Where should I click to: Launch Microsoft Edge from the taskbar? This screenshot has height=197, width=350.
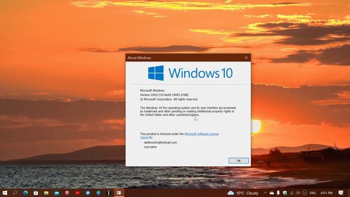click(26, 193)
